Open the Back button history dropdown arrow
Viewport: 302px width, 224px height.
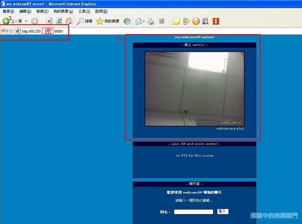point(26,21)
